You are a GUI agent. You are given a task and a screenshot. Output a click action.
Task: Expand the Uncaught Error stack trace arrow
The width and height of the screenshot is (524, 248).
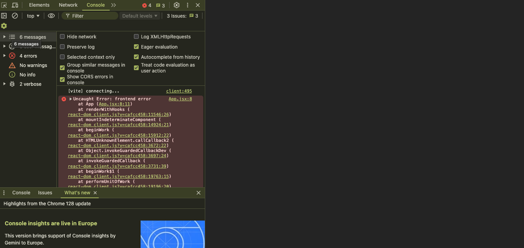(71, 99)
